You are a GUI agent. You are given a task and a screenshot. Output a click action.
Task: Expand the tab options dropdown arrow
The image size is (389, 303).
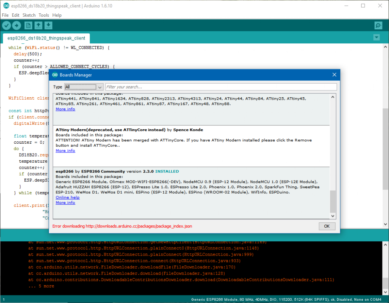click(x=376, y=37)
